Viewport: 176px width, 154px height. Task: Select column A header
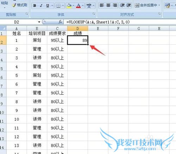point(17,28)
